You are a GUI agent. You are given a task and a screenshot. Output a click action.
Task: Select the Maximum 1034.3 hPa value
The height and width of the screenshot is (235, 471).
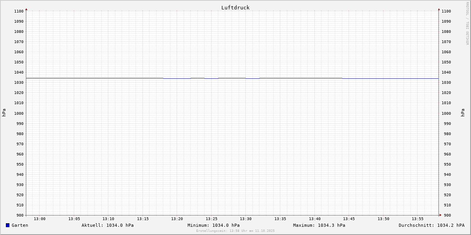point(319,225)
